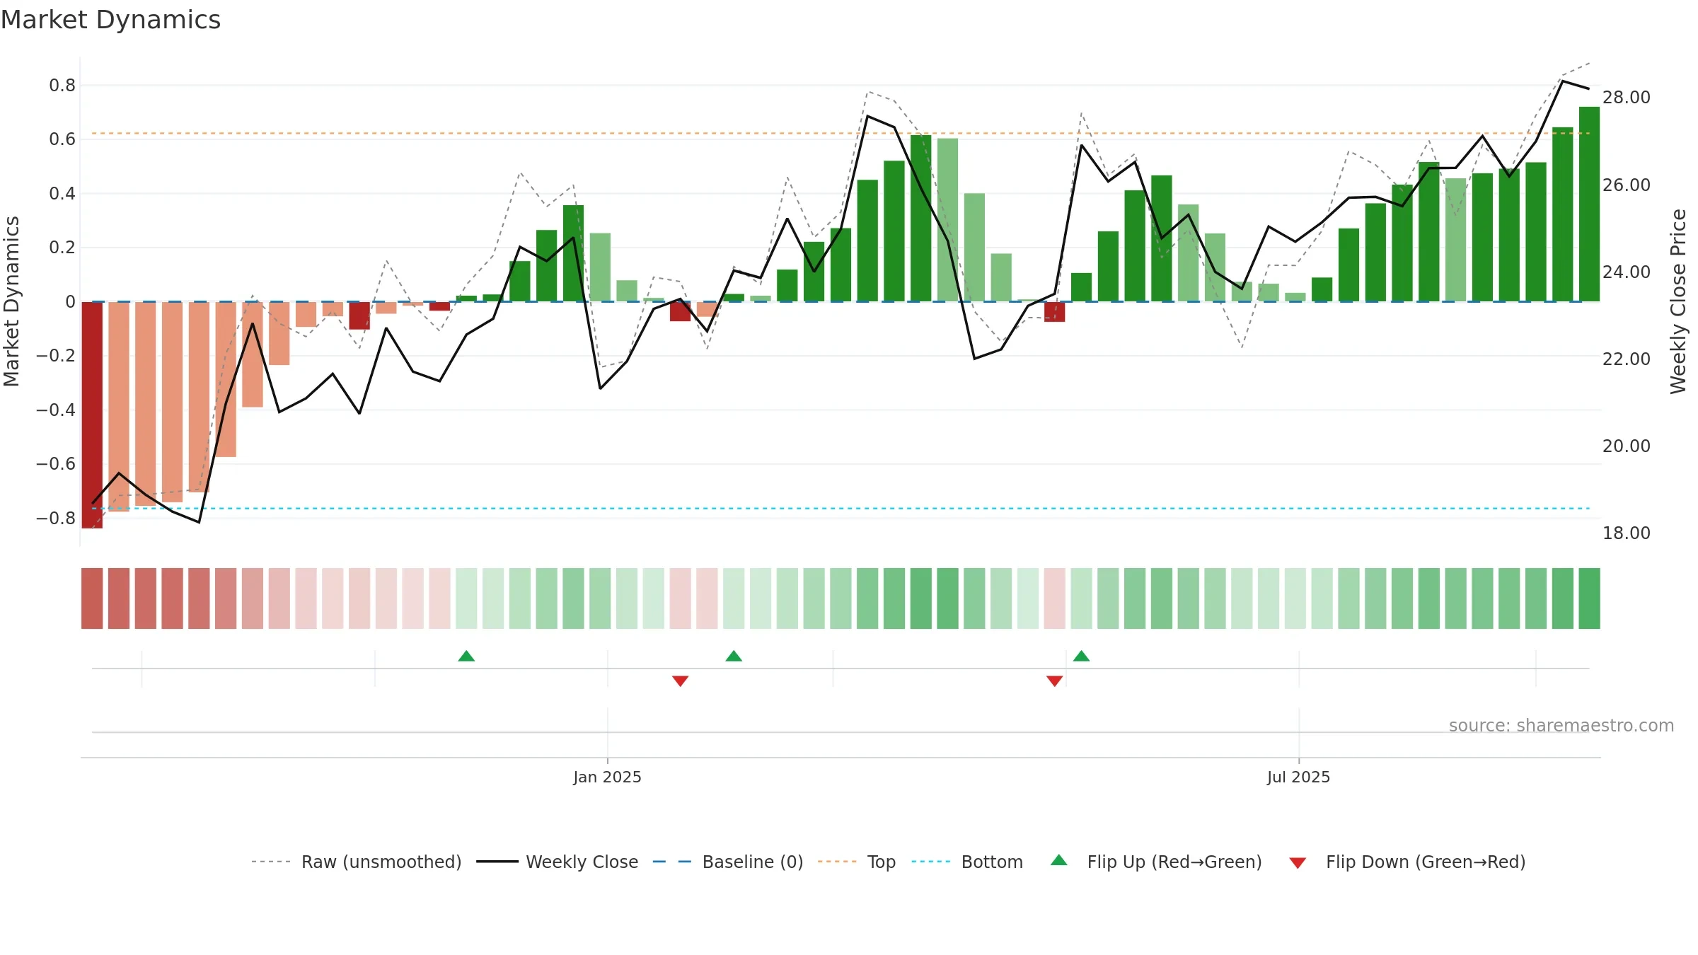Image resolution: width=1698 pixels, height=955 pixels.
Task: Click the green Flip Up triangle icon in legend
Action: [1059, 860]
